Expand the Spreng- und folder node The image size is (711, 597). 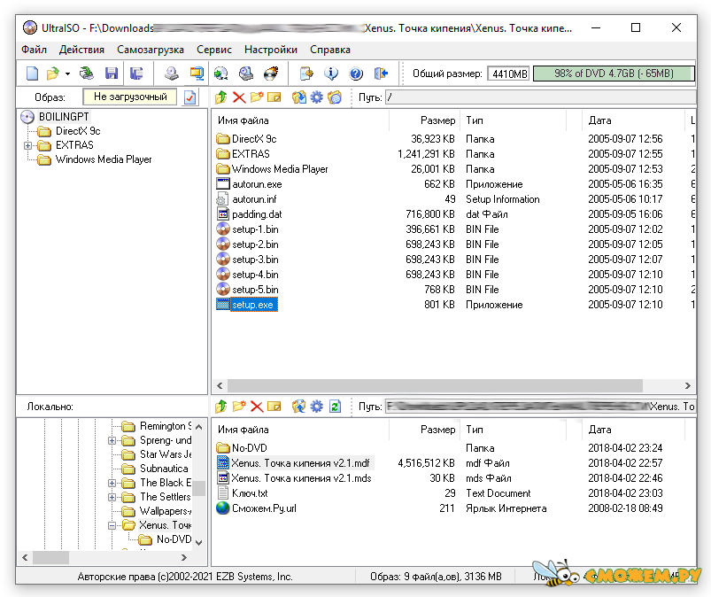coord(112,440)
